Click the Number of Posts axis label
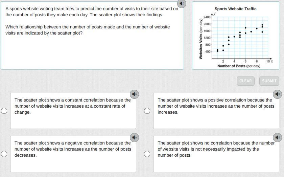 point(238,66)
